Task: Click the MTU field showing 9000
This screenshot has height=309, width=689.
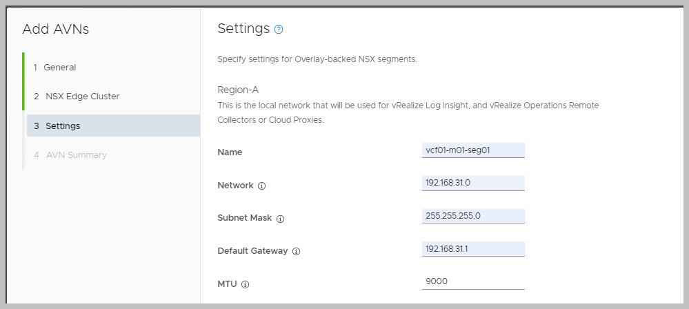Action: (x=473, y=281)
